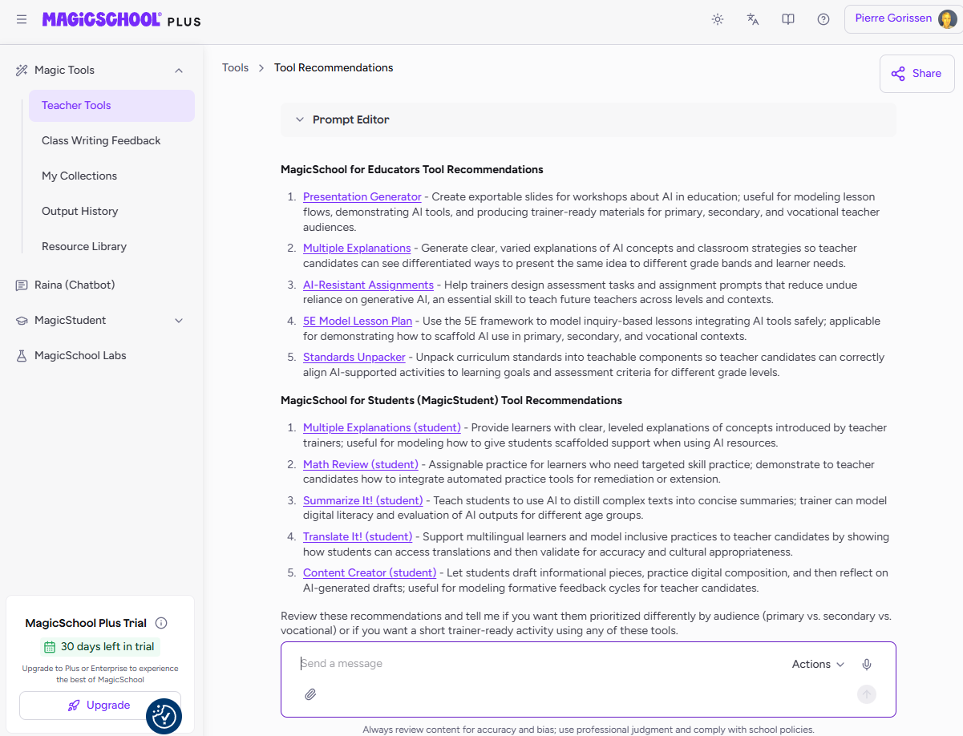Open the book guide icon in header
The height and width of the screenshot is (736, 963).
pos(788,19)
